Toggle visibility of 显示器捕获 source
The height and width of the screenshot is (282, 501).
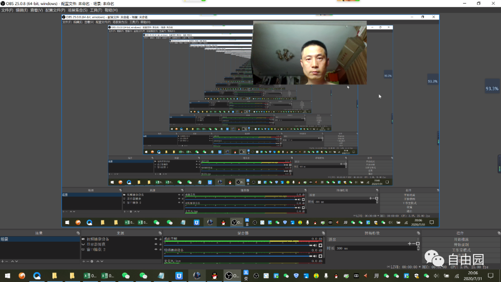pyautogui.click(x=156, y=244)
